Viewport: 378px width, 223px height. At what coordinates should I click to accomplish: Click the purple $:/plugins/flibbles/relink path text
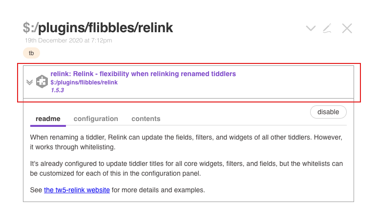(x=84, y=82)
